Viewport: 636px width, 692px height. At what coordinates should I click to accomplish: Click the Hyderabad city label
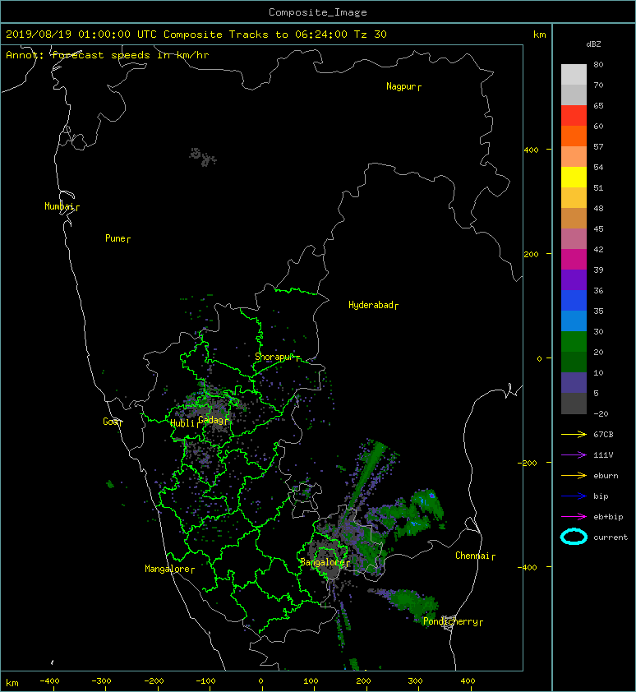coord(371,305)
